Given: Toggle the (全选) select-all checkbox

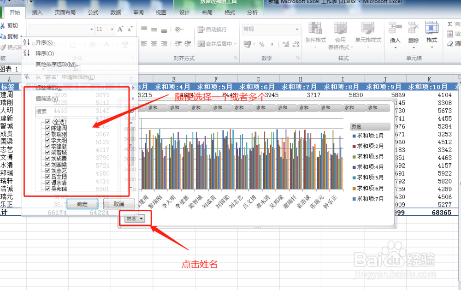Looking at the screenshot, I should (47, 121).
